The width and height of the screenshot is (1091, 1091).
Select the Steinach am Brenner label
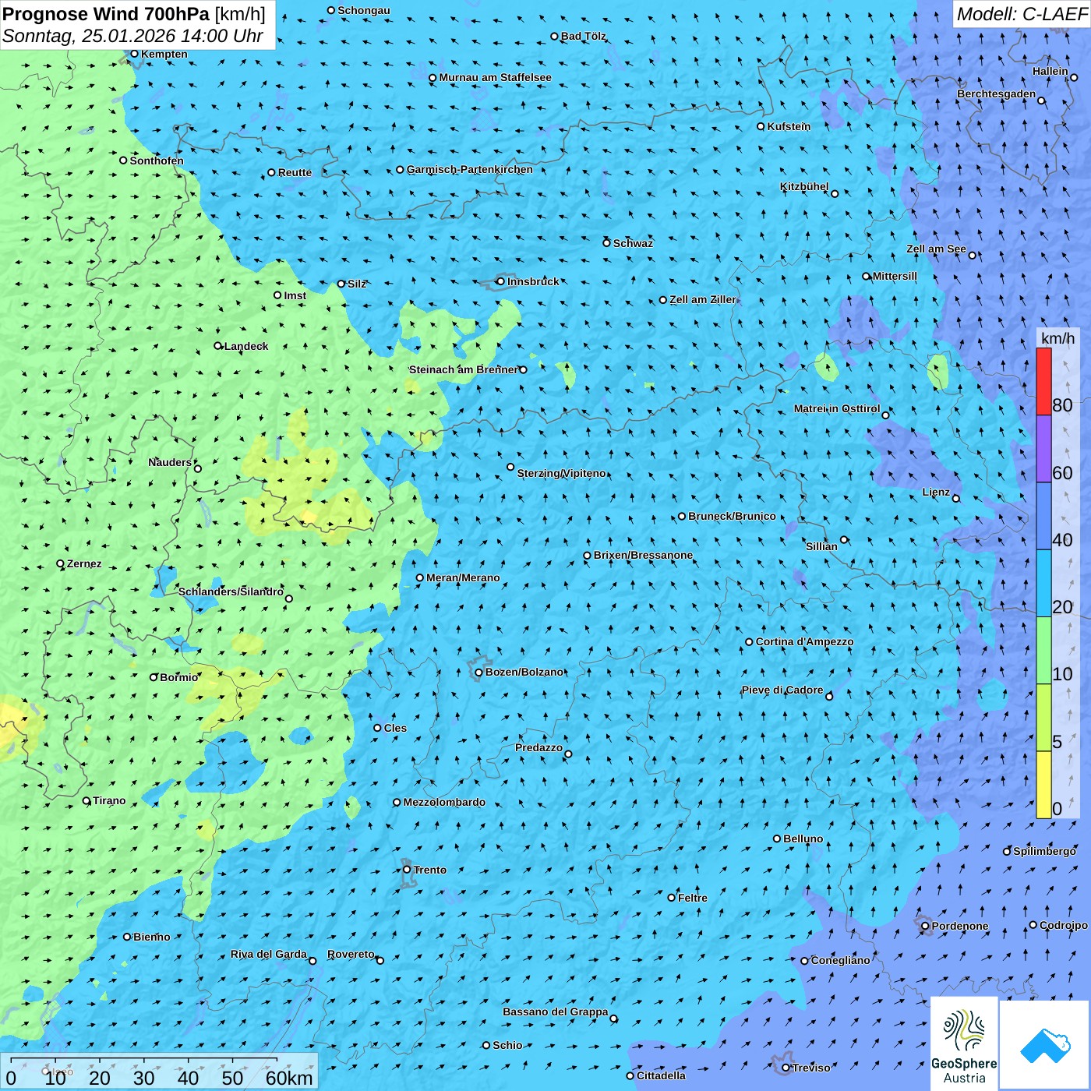point(463,369)
